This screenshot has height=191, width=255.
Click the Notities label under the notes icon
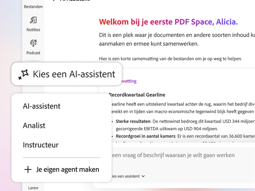tap(33, 30)
